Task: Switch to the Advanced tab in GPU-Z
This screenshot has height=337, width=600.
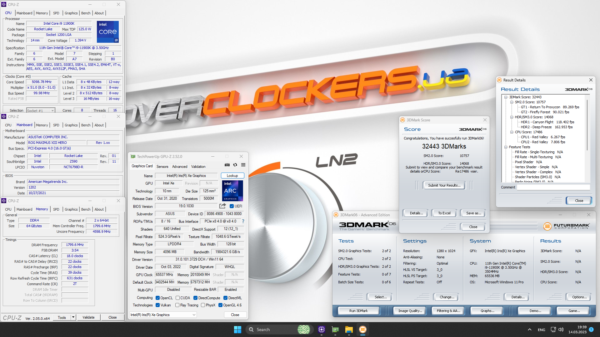Action: point(180,167)
